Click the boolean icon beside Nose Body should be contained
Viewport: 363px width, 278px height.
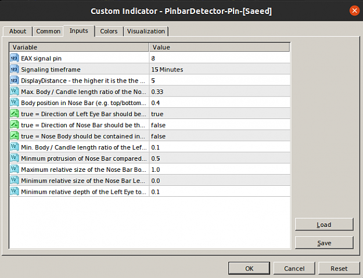(14, 136)
